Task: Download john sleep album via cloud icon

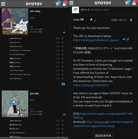Action: tap(63, 84)
